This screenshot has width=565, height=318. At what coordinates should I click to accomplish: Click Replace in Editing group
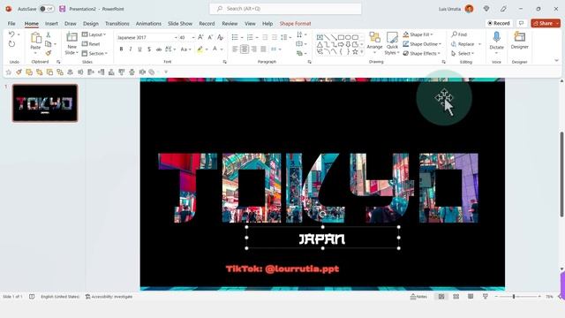point(463,44)
